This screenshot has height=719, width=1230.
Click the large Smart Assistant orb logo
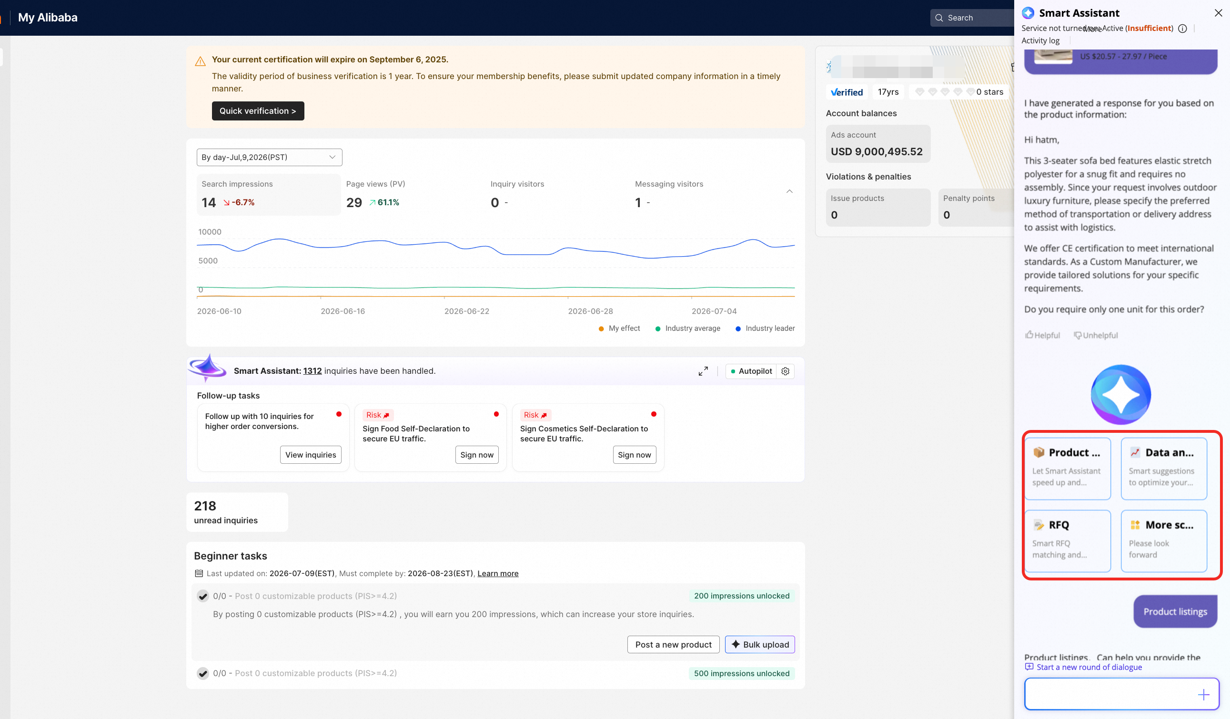pos(1120,394)
